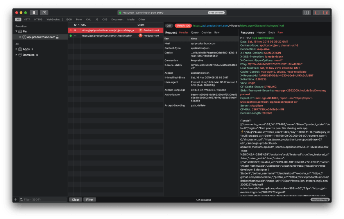Switch to the Response Body tab
Image resolution: width=344 pixels, height=219 pixels.
[272, 32]
